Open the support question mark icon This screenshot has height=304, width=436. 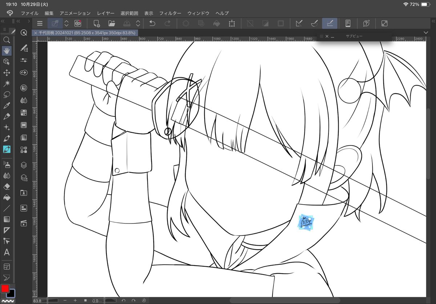366,23
